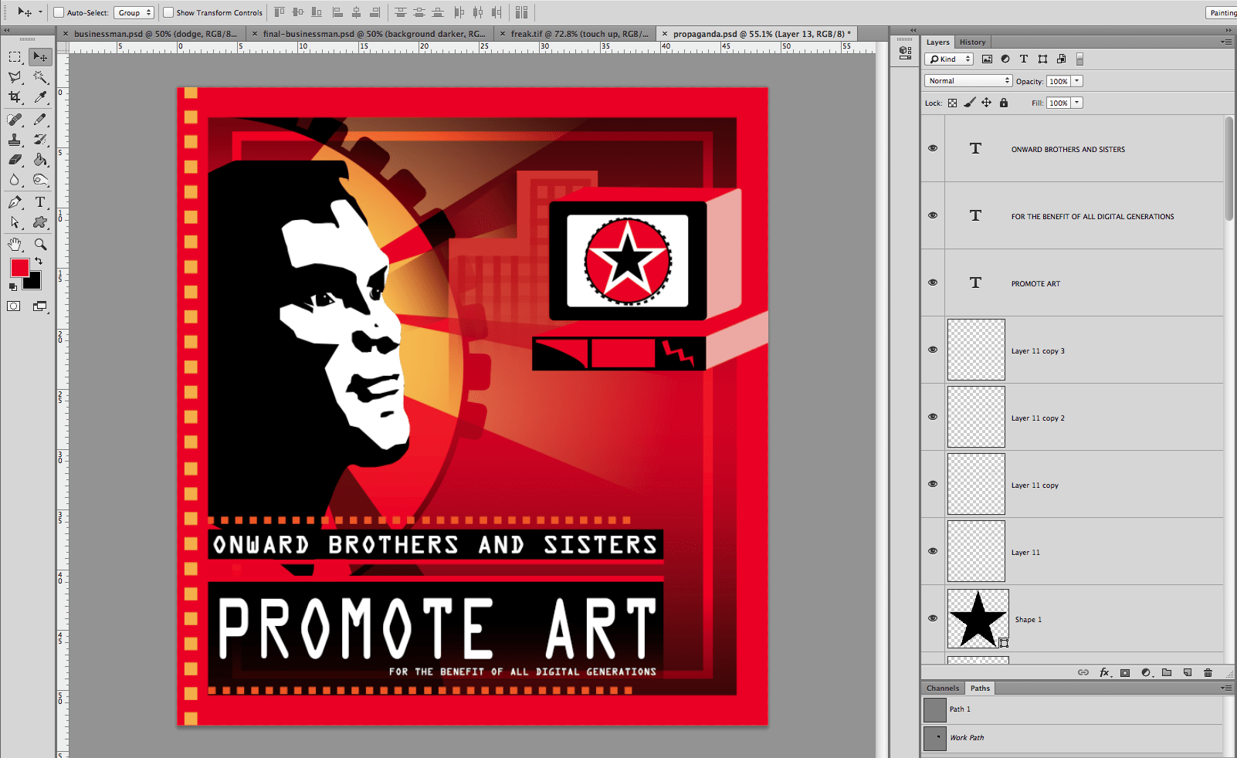1237x758 pixels.
Task: Switch to the History tab
Action: tap(972, 42)
